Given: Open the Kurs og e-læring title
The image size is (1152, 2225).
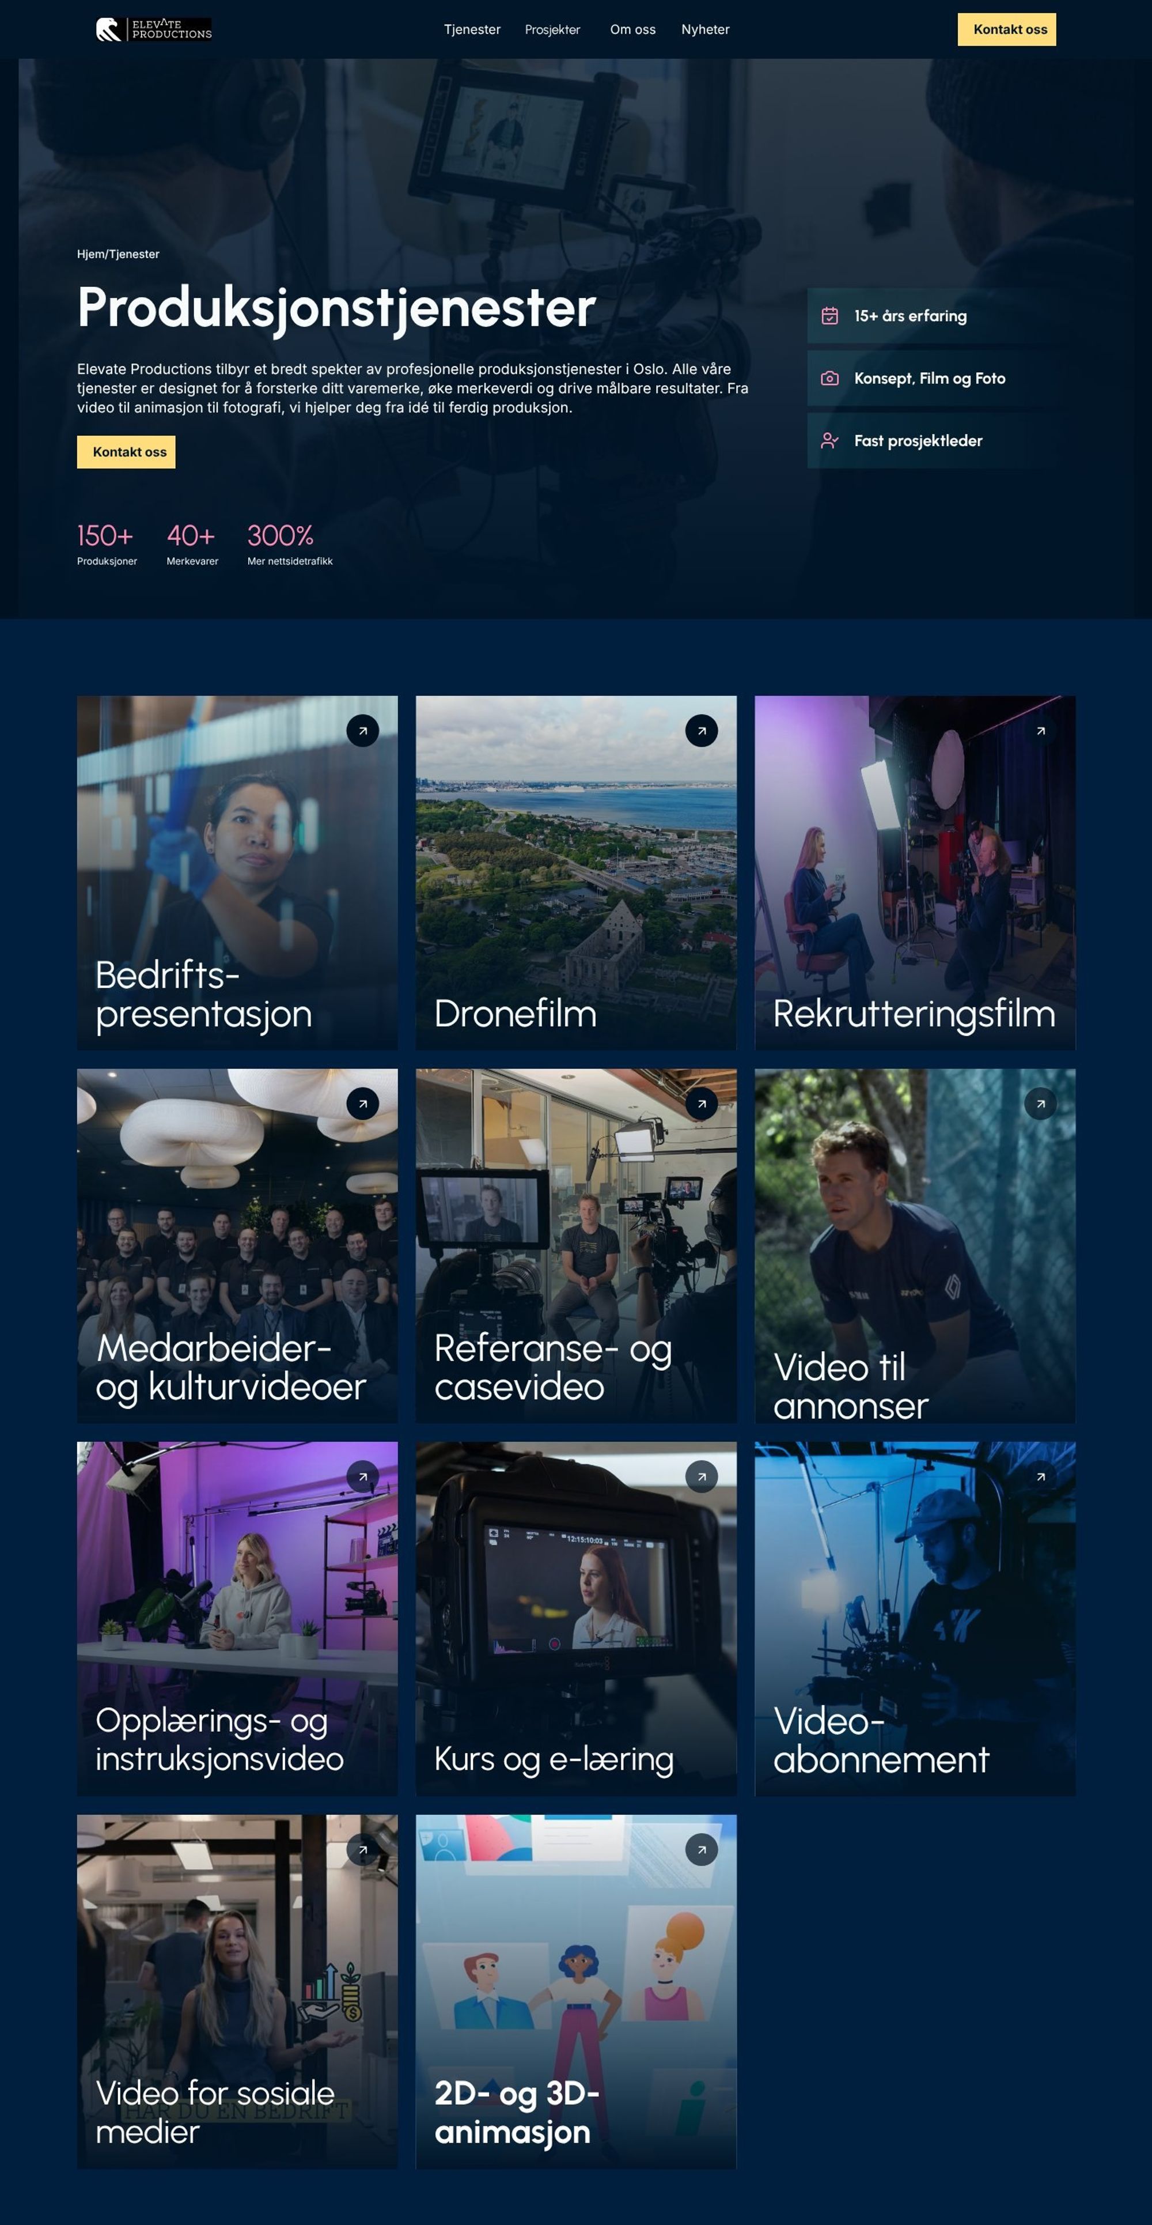Looking at the screenshot, I should [554, 1759].
